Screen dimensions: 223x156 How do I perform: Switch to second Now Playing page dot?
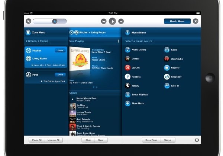pos(96,87)
